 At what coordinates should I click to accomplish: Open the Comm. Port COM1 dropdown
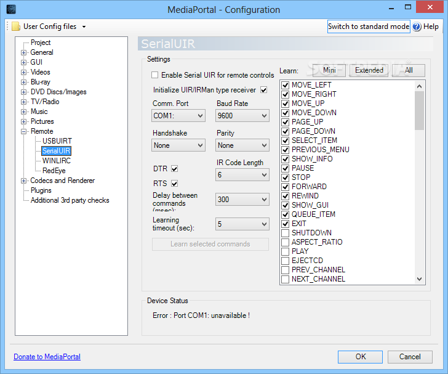click(x=178, y=116)
